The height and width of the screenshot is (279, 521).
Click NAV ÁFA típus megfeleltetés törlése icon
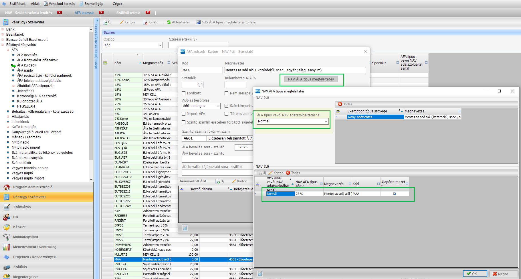[199, 22]
